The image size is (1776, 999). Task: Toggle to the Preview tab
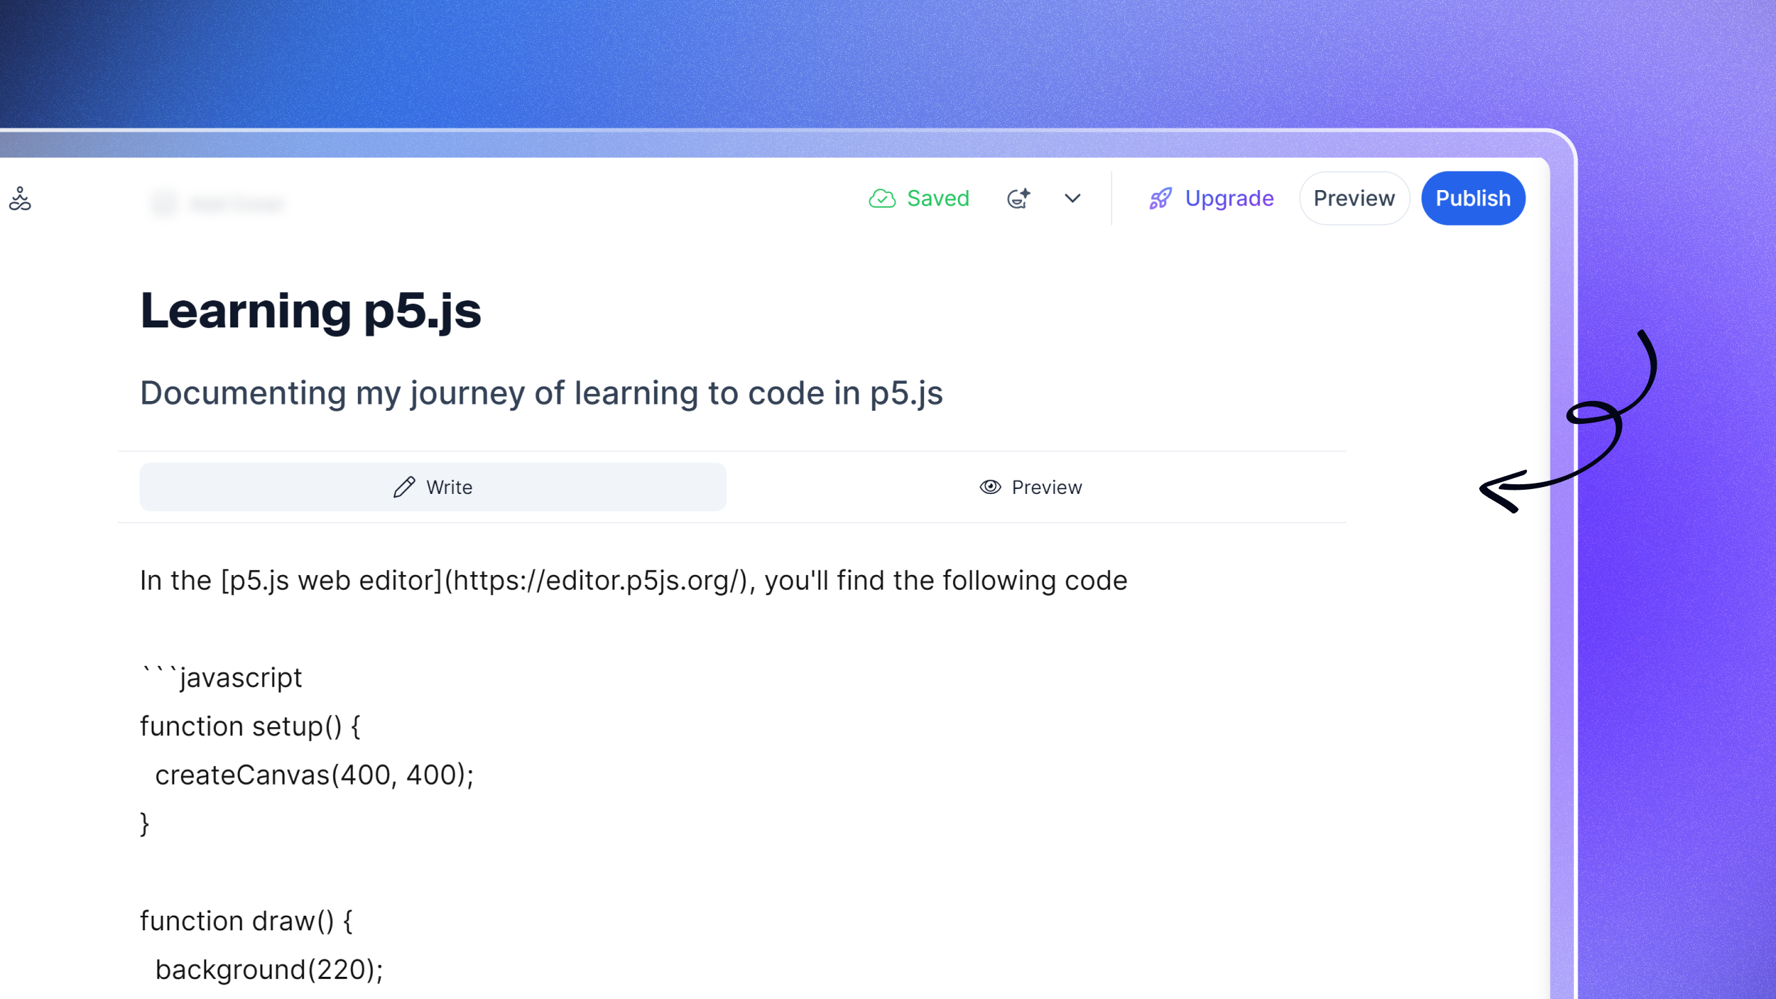pos(1031,487)
